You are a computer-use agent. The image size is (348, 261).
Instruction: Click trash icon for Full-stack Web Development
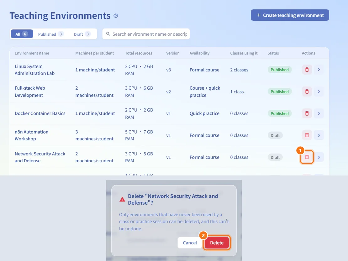pyautogui.click(x=307, y=91)
